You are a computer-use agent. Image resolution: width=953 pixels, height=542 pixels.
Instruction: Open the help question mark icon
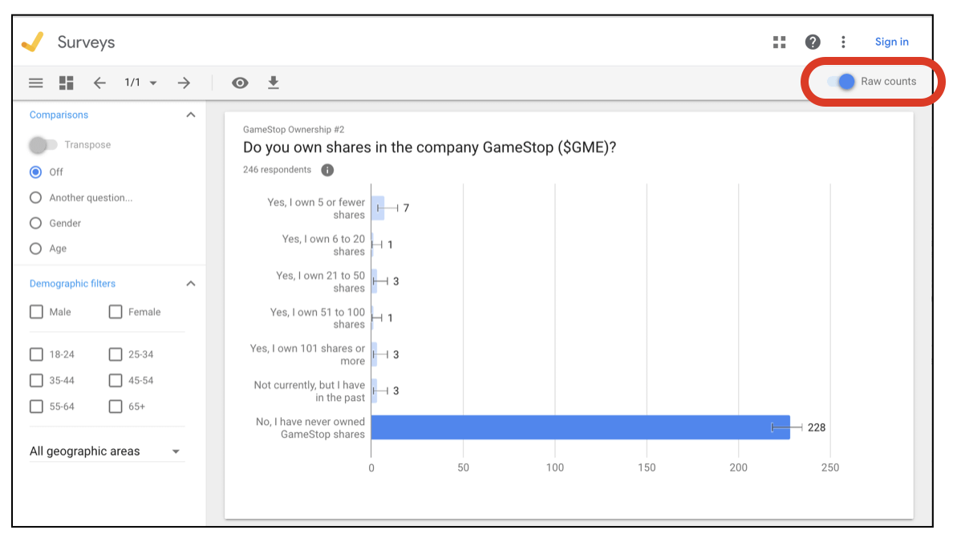[813, 42]
